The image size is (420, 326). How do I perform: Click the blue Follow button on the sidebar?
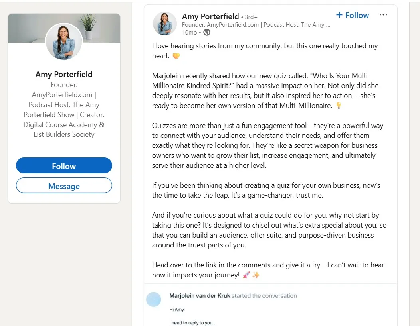(x=64, y=165)
